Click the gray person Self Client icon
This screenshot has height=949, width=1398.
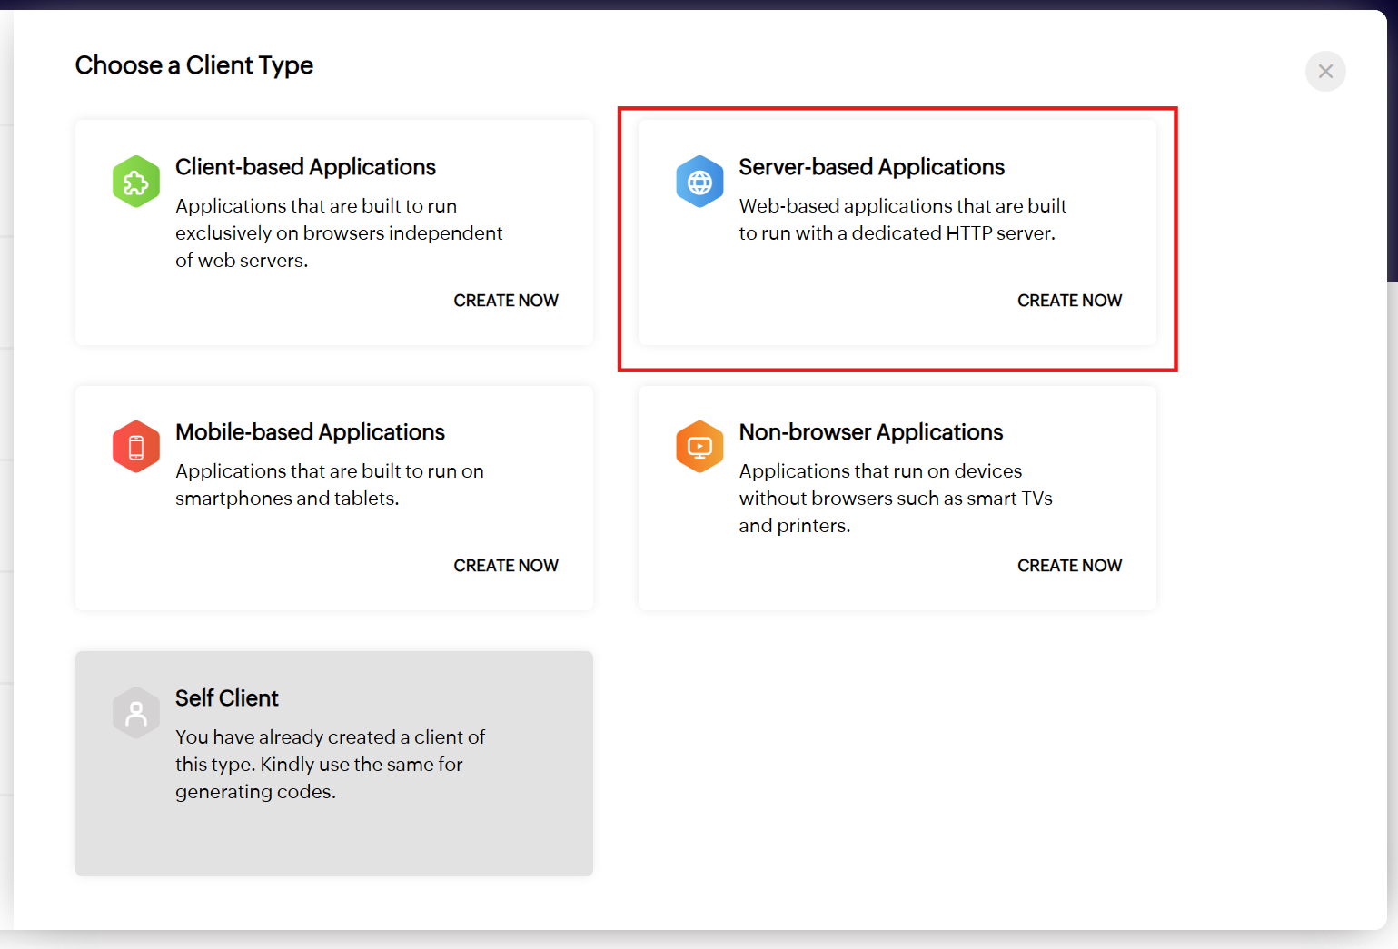click(136, 713)
